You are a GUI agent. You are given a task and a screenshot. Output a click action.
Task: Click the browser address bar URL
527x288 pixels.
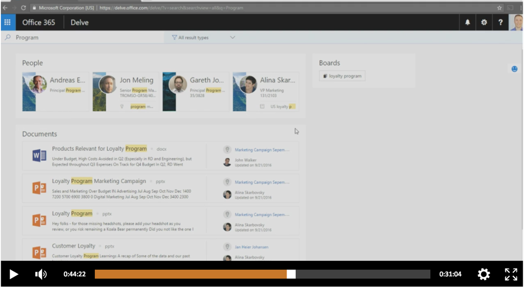click(171, 8)
